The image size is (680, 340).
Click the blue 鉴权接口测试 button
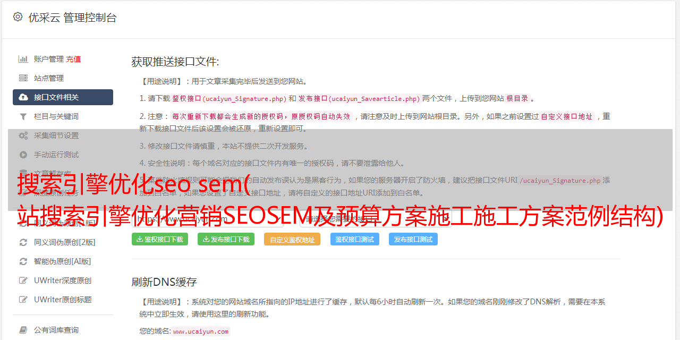click(x=355, y=239)
